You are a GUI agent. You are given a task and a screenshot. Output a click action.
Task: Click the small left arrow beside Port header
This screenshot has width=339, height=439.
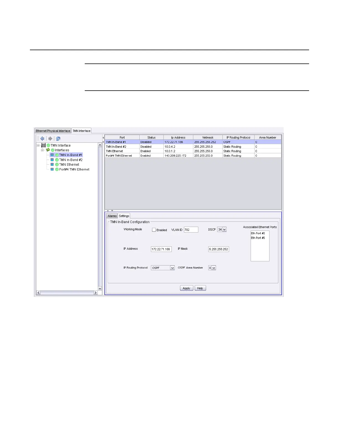[x=103, y=137]
